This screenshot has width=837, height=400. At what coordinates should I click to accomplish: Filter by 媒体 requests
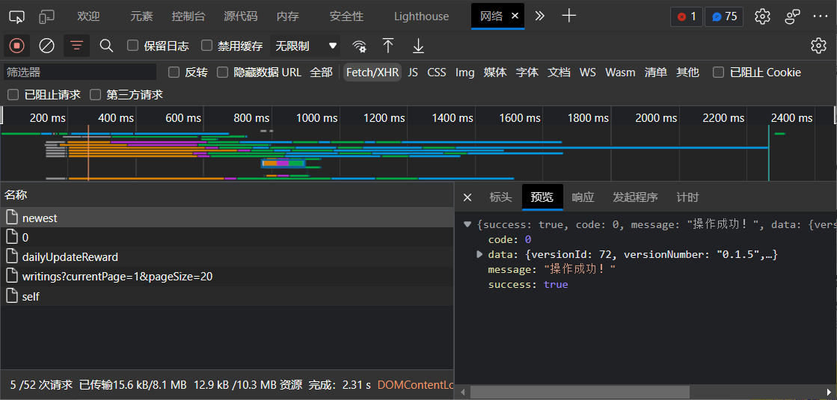tap(495, 72)
